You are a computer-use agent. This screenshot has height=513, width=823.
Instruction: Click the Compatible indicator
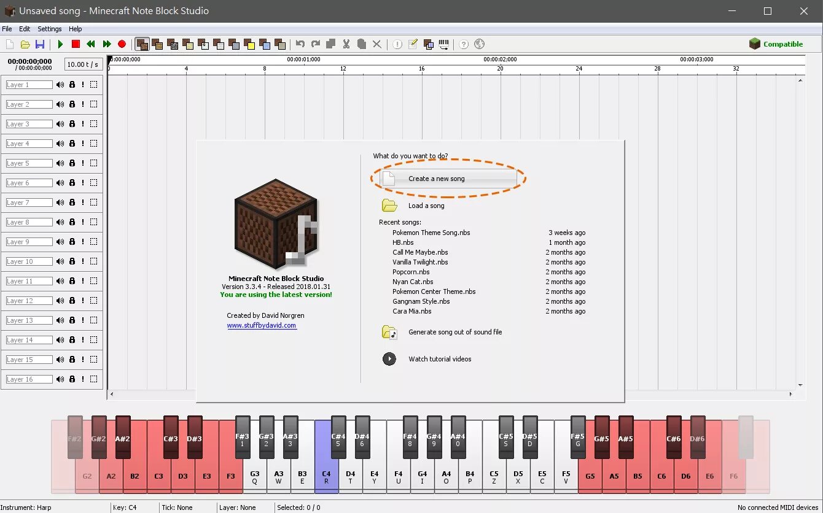pos(776,44)
